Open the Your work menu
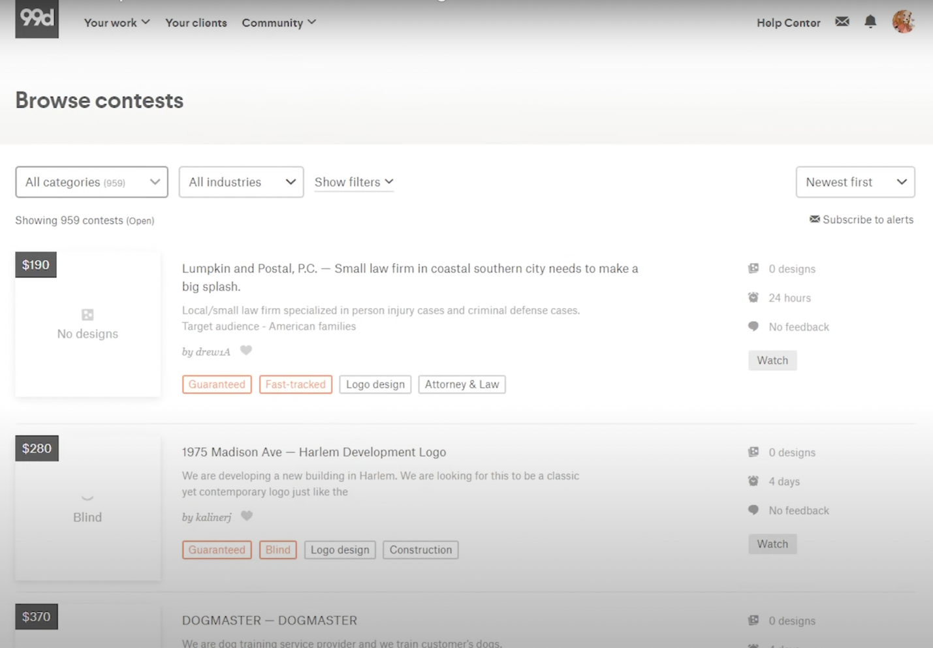The width and height of the screenshot is (933, 648). click(117, 23)
